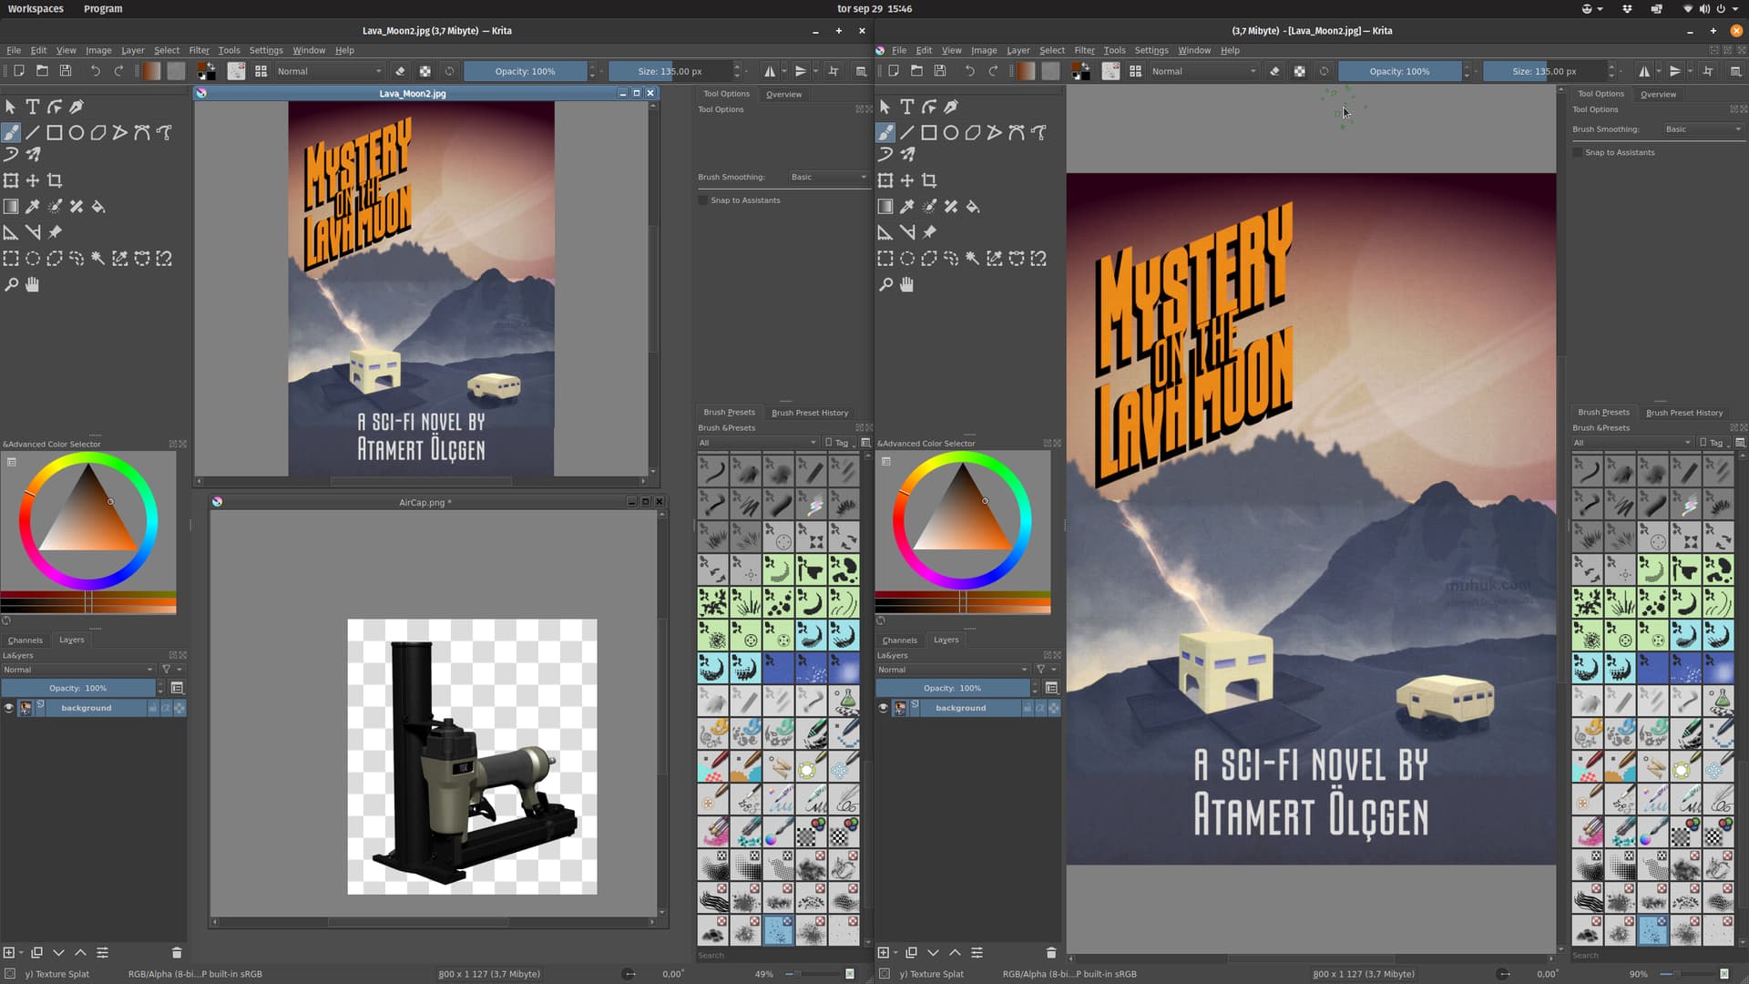
Task: Switch to Brush Preset History tab on right
Action: pyautogui.click(x=1683, y=413)
